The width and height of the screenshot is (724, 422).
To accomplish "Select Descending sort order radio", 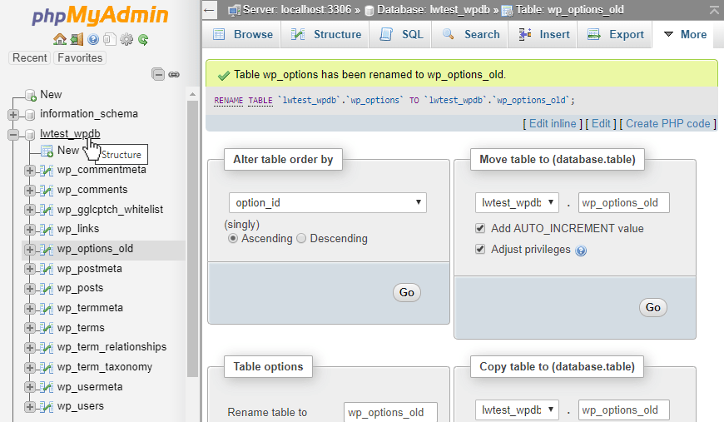I will coord(301,238).
